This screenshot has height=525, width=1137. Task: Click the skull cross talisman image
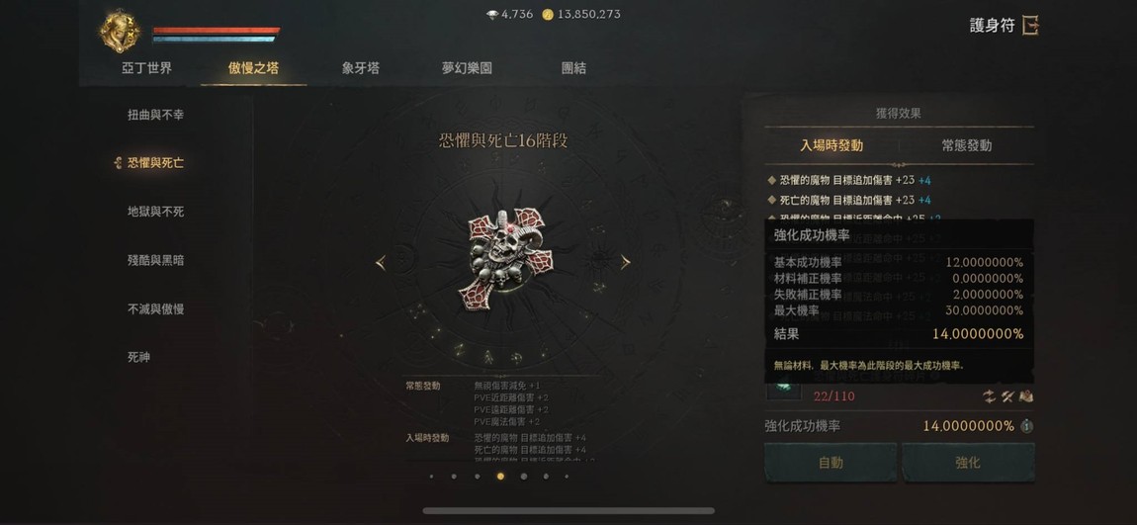504,259
